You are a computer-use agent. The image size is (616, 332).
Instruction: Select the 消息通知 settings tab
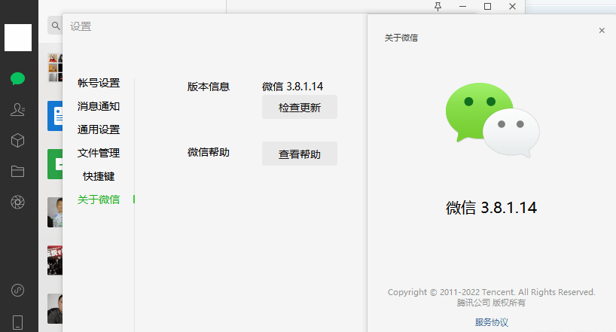pyautogui.click(x=99, y=106)
